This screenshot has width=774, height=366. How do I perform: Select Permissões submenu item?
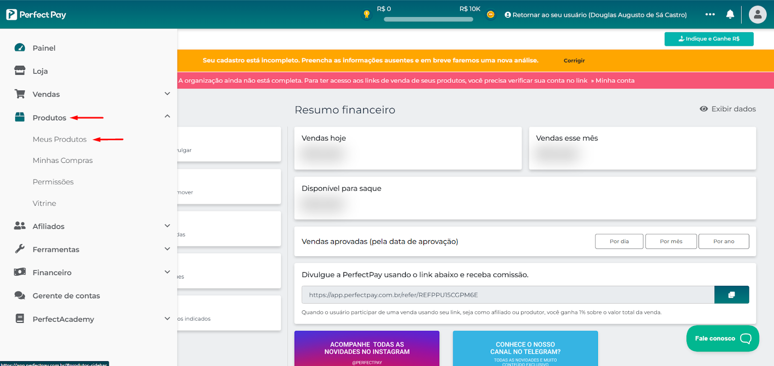pos(53,182)
